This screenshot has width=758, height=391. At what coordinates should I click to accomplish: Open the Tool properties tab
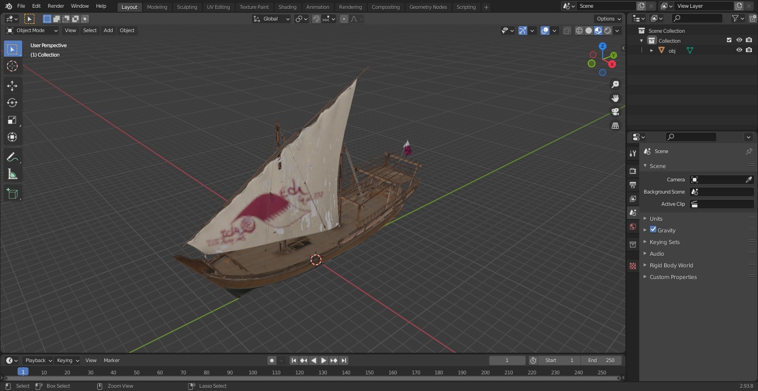point(633,154)
